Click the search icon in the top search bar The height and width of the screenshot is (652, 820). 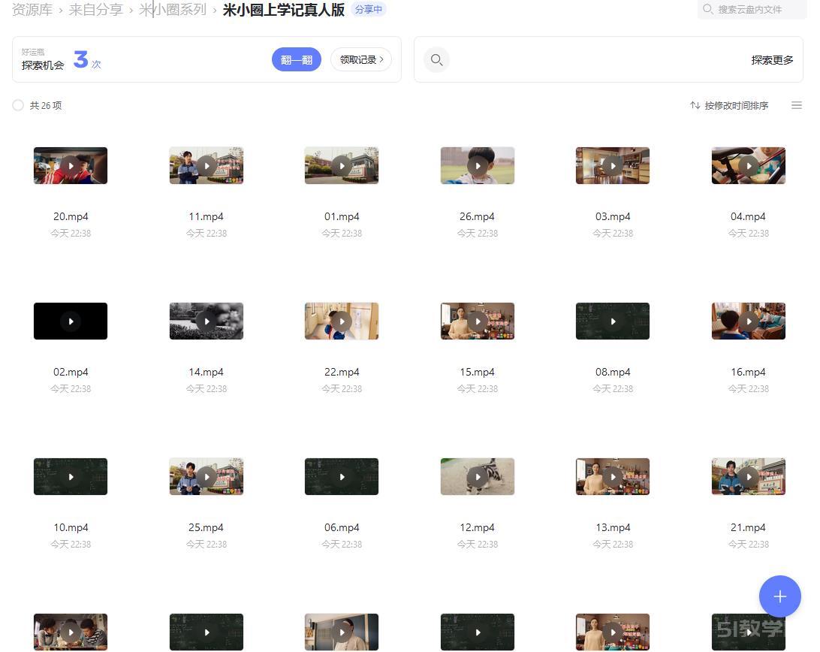pyautogui.click(x=707, y=9)
